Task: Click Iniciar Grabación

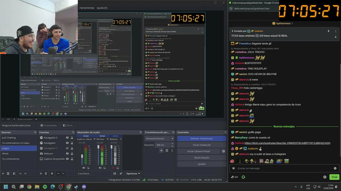Action: pos(202,145)
